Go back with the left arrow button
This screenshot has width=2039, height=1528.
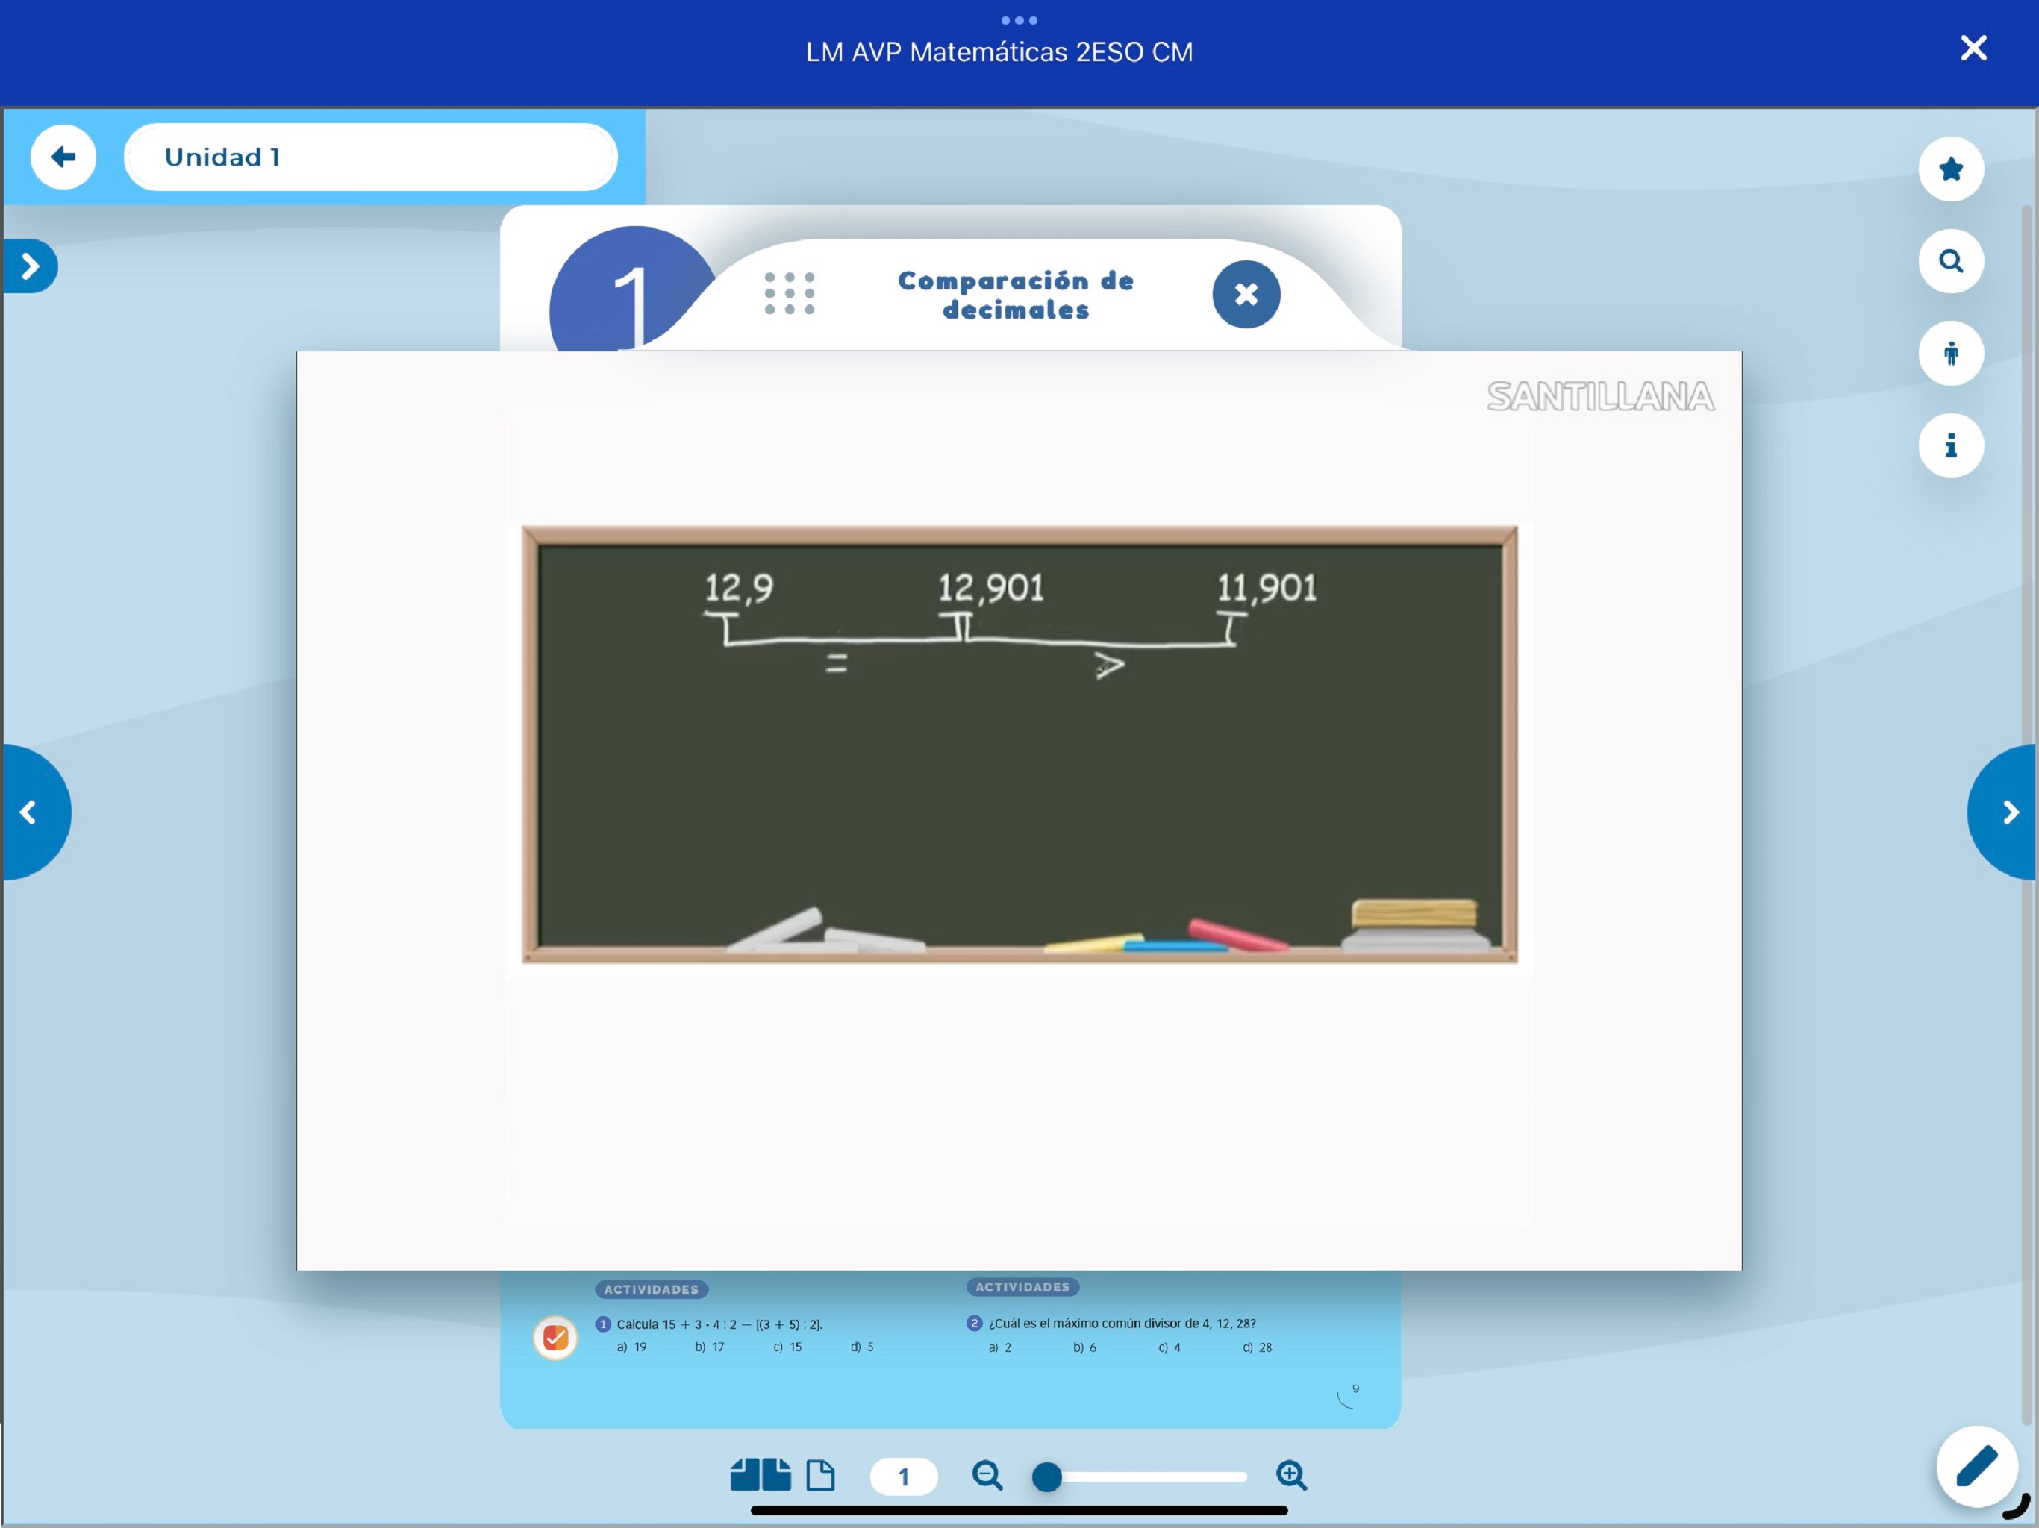(x=63, y=157)
